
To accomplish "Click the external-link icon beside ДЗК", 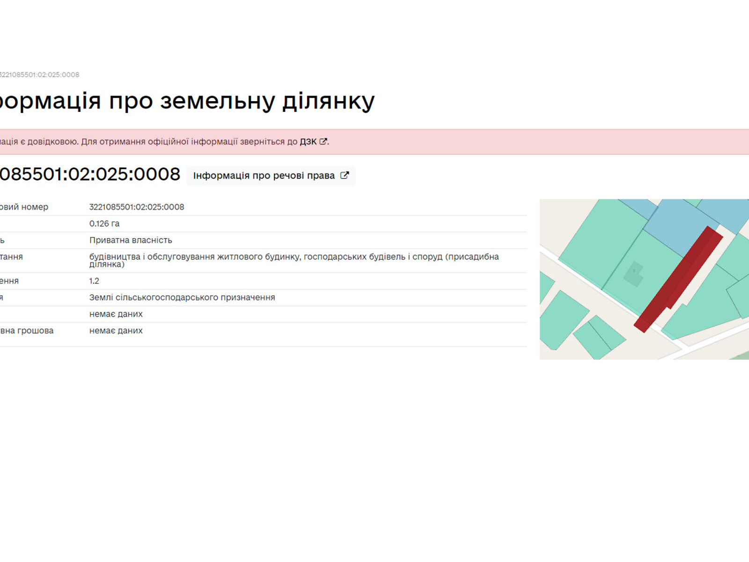I will pos(323,141).
